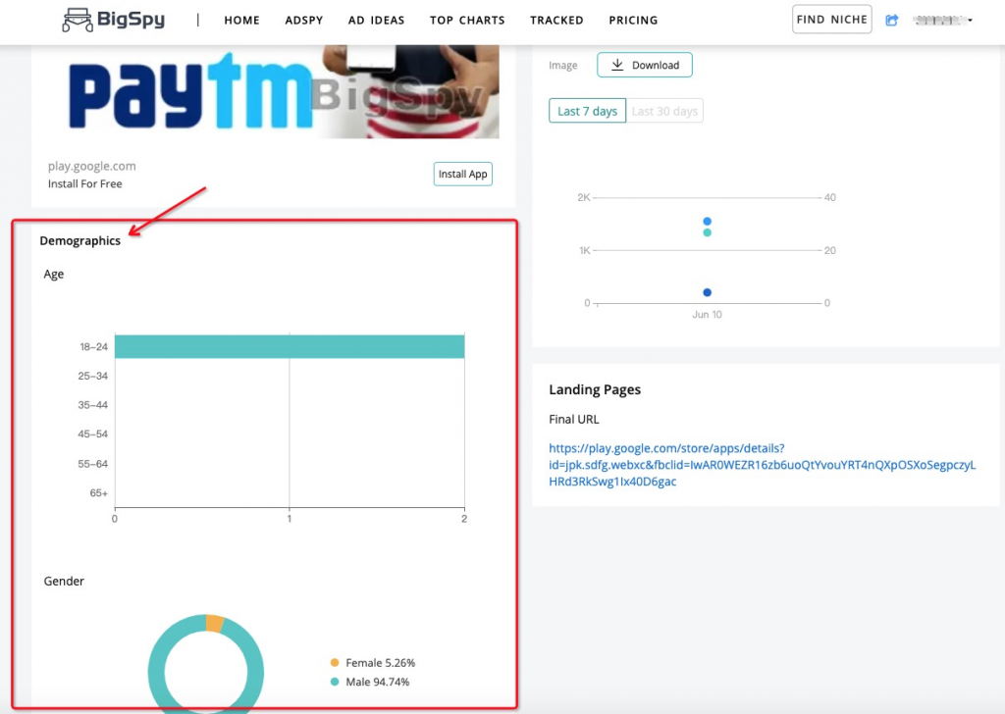Open the TOP CHARTS page
1005x714 pixels.
click(x=467, y=21)
